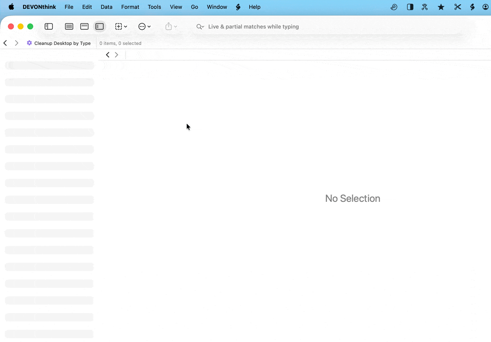
Task: Open the share button dropdown
Action: click(171, 26)
